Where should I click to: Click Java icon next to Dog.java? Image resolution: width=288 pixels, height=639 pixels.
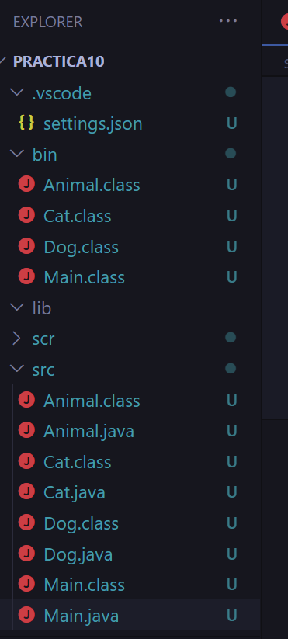(x=26, y=554)
